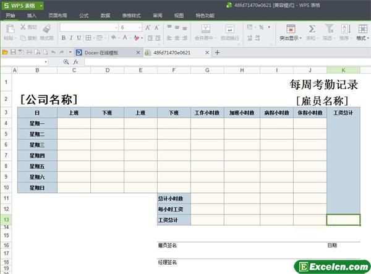Click the [公司名称] title cell
371x274 pixels.
point(49,100)
